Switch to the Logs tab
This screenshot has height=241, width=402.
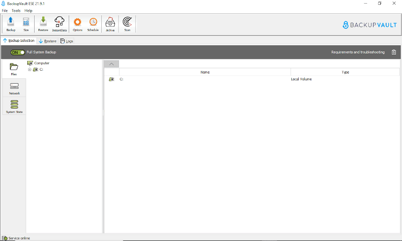point(67,41)
